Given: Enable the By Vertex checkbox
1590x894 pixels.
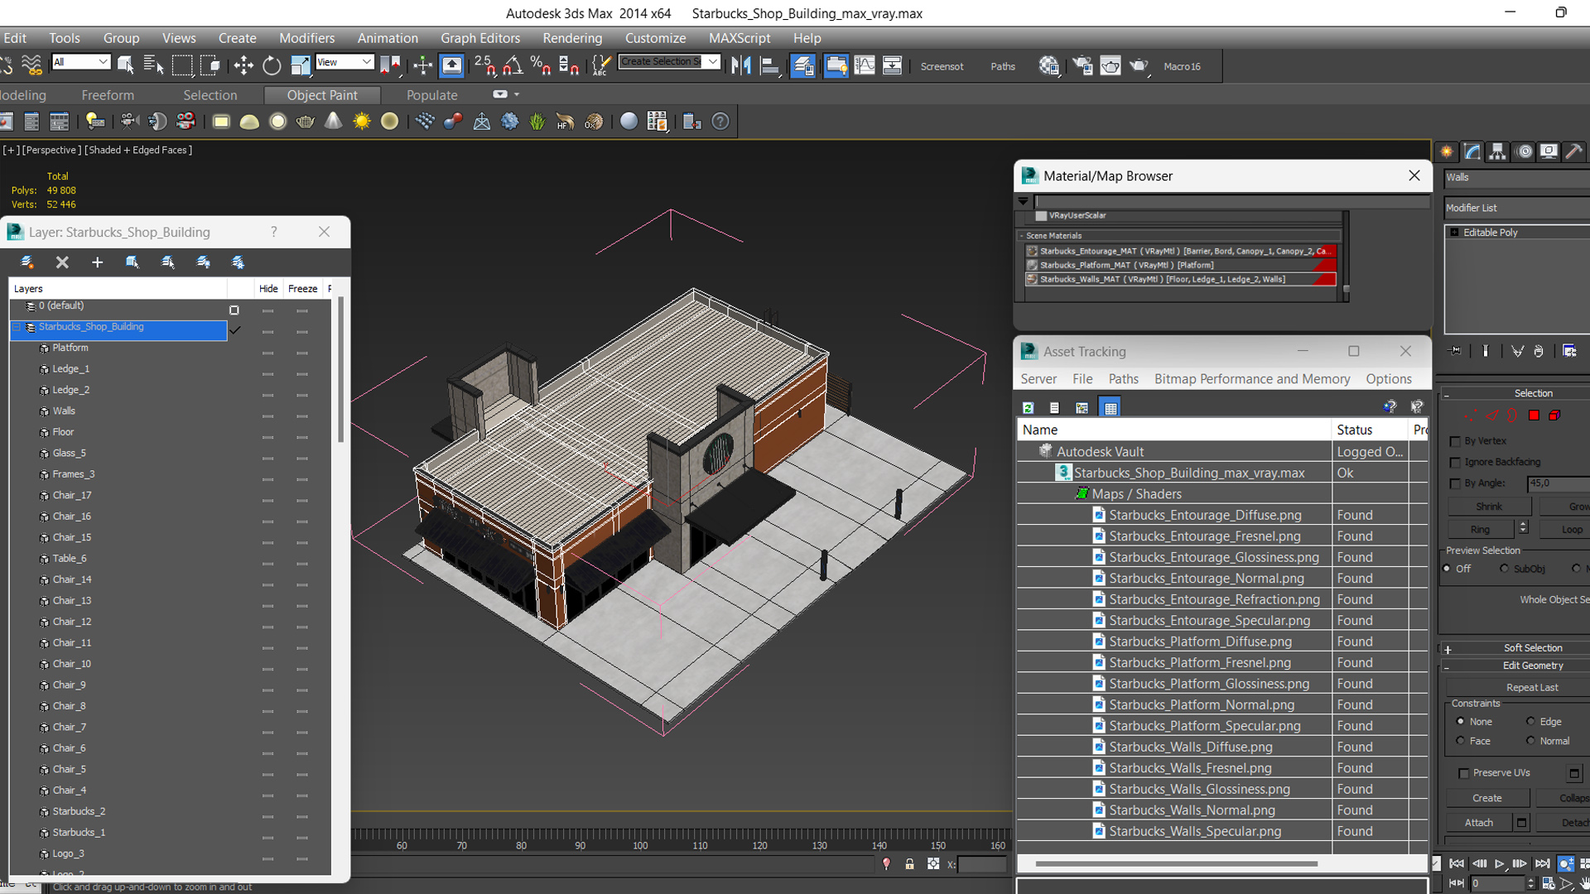Looking at the screenshot, I should [x=1455, y=441].
